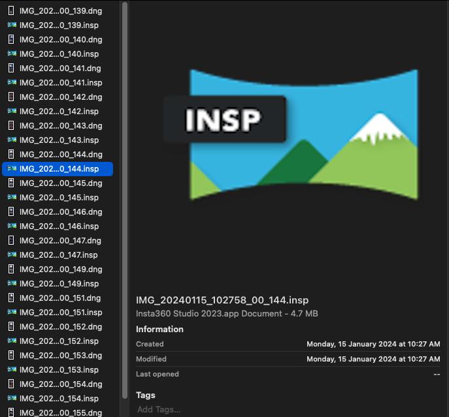Screen dimensions: 449x417
Task: Click the file icon of IMG_202...00_152.dng
Action: click(x=11, y=326)
